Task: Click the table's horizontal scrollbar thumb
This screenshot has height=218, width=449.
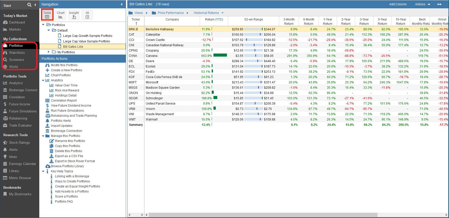Action: pyautogui.click(x=263, y=215)
